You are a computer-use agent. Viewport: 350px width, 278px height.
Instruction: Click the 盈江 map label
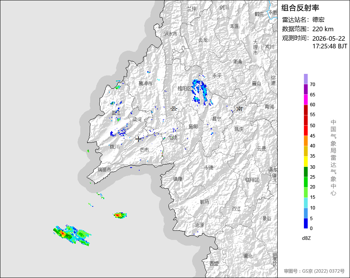pyautogui.click(x=116, y=113)
